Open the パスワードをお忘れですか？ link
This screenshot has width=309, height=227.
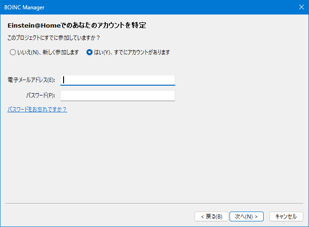pyautogui.click(x=37, y=110)
